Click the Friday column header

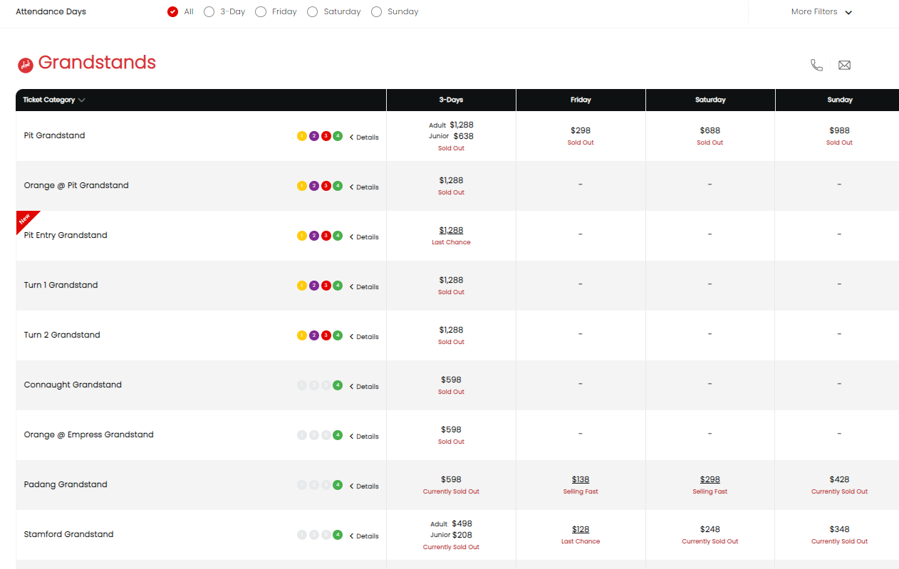click(x=581, y=100)
